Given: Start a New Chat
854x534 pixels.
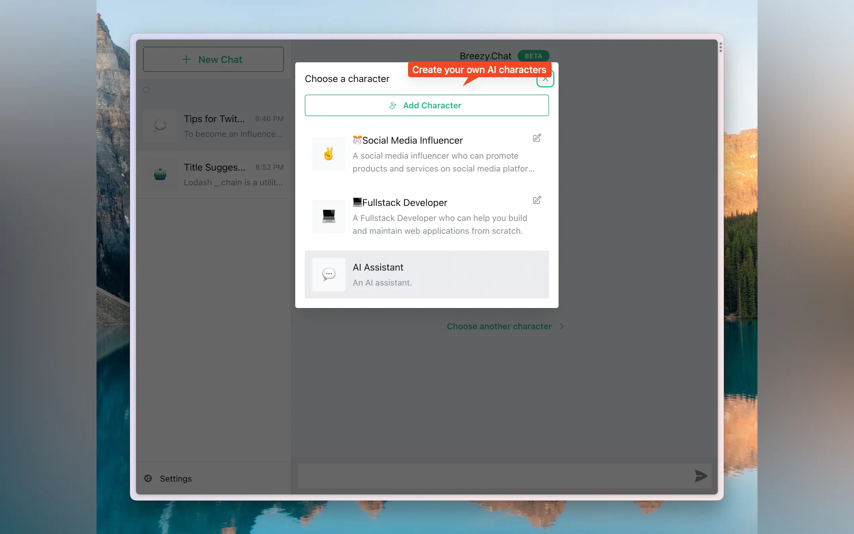Looking at the screenshot, I should tap(213, 59).
